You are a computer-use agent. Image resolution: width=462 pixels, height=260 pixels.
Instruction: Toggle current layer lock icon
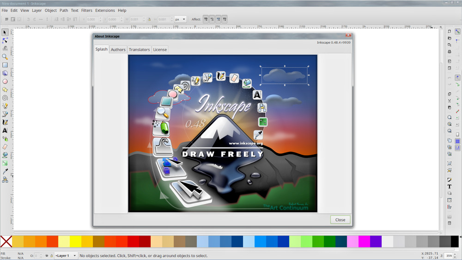51,255
